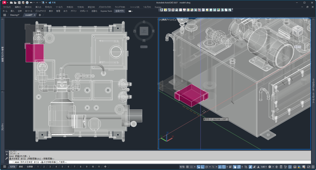Click the Plot (print) icon
Image resolution: width=316 pixels, height=170 pixels.
(27, 2)
